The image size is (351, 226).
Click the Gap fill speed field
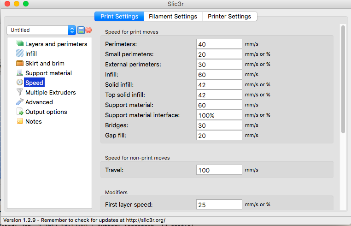point(219,135)
